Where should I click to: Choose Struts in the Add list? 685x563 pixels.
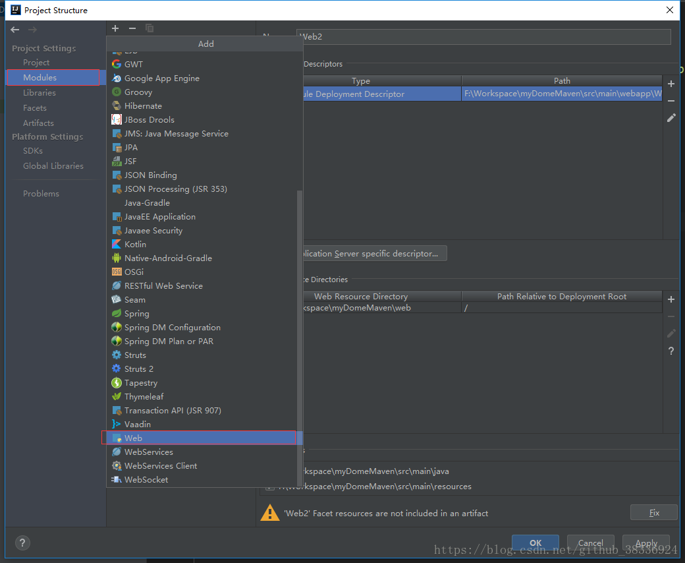pos(201,355)
